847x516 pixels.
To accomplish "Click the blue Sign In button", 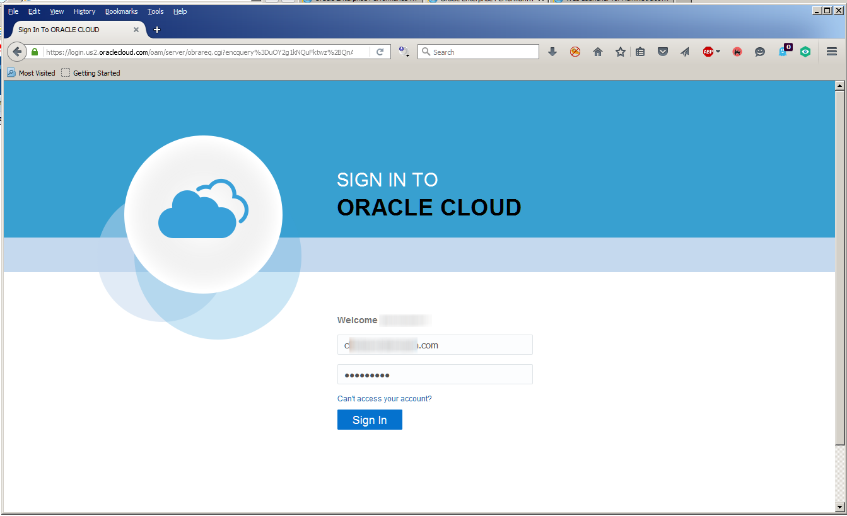I will pyautogui.click(x=370, y=420).
